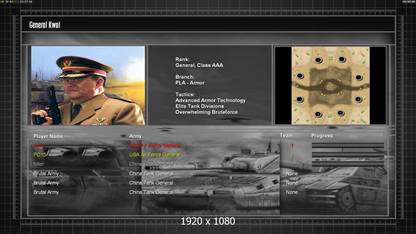Select the Army column header
Screen dimensions: 416x234
135,136
